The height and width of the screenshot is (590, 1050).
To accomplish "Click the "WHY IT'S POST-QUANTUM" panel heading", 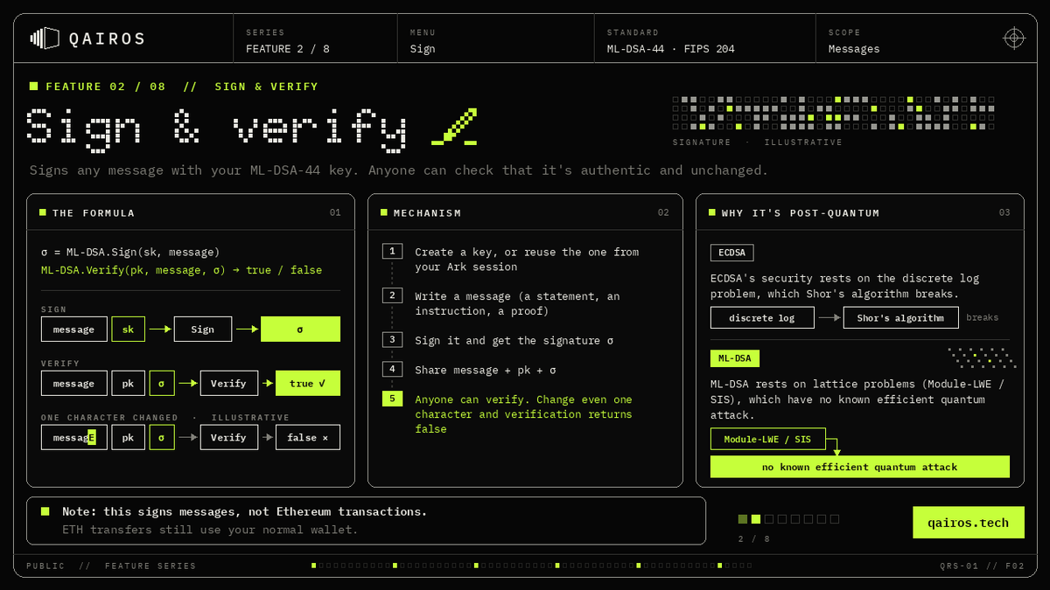I will pyautogui.click(x=801, y=213).
